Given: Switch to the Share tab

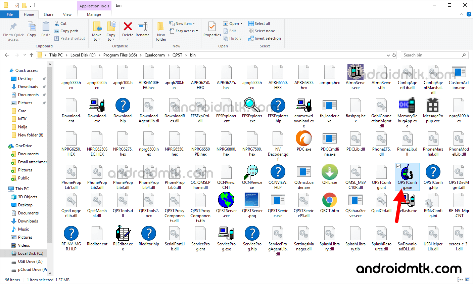Looking at the screenshot, I should (x=48, y=14).
